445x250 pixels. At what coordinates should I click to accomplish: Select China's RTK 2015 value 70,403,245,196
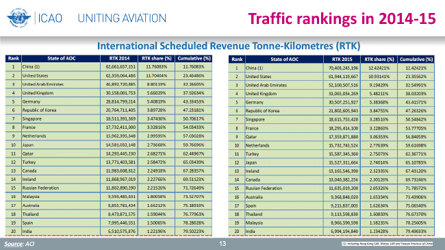click(344, 68)
